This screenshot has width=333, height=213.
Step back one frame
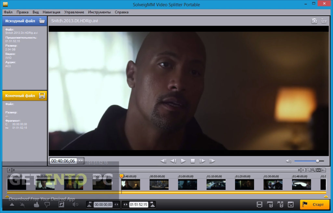pyautogui.click(x=173, y=161)
